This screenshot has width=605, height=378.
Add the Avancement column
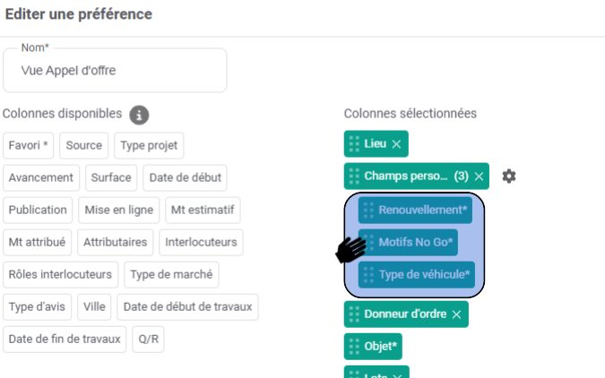click(x=41, y=177)
